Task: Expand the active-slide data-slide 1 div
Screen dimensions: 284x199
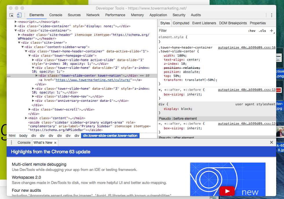Action: [x=33, y=60]
